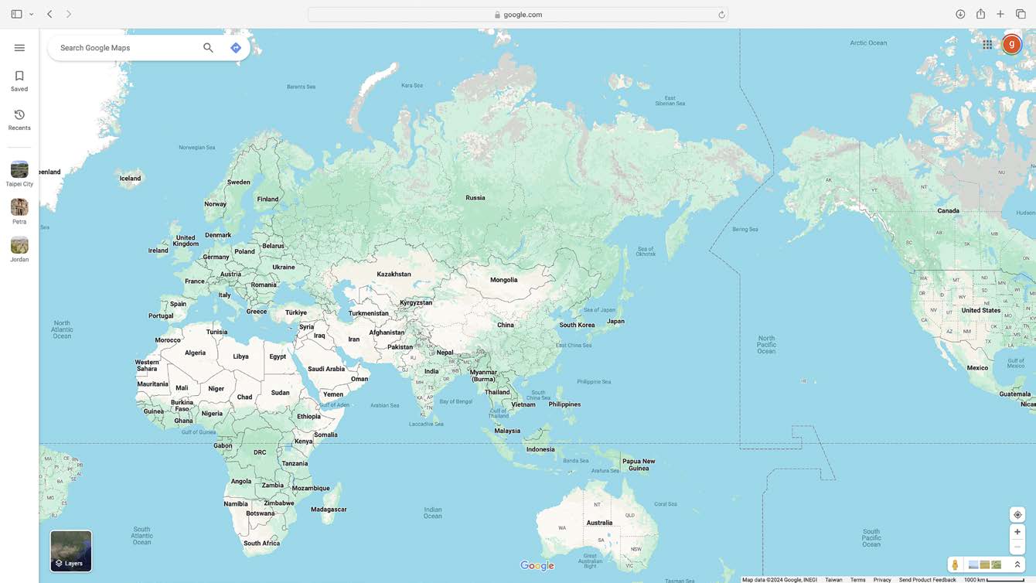Screen dimensions: 1036x583
Task: Click the Kazakhstan label on map
Action: click(x=394, y=274)
